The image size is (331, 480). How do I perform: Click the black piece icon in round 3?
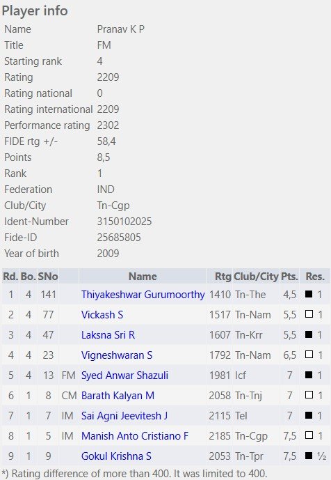pos(309,334)
